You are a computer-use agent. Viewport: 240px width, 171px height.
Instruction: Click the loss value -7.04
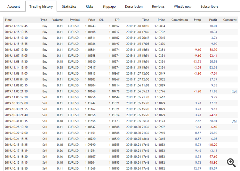point(213,74)
